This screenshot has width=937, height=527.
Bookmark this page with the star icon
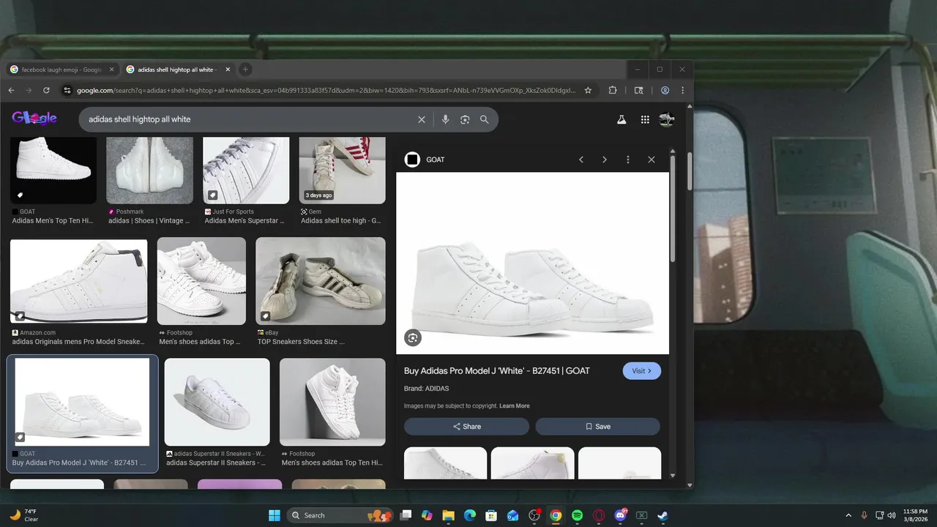tap(588, 90)
